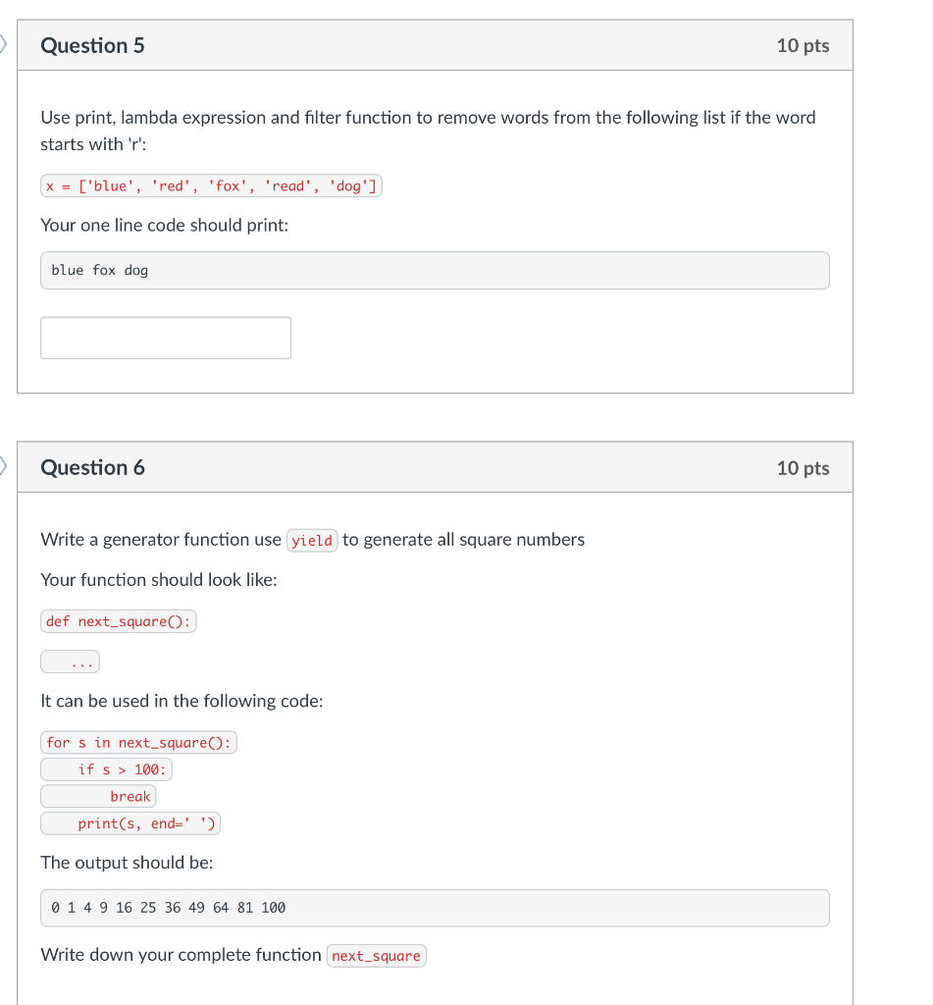Select the 'print(s, end=' ')' code pill
The height and width of the screenshot is (1005, 933).
130,822
